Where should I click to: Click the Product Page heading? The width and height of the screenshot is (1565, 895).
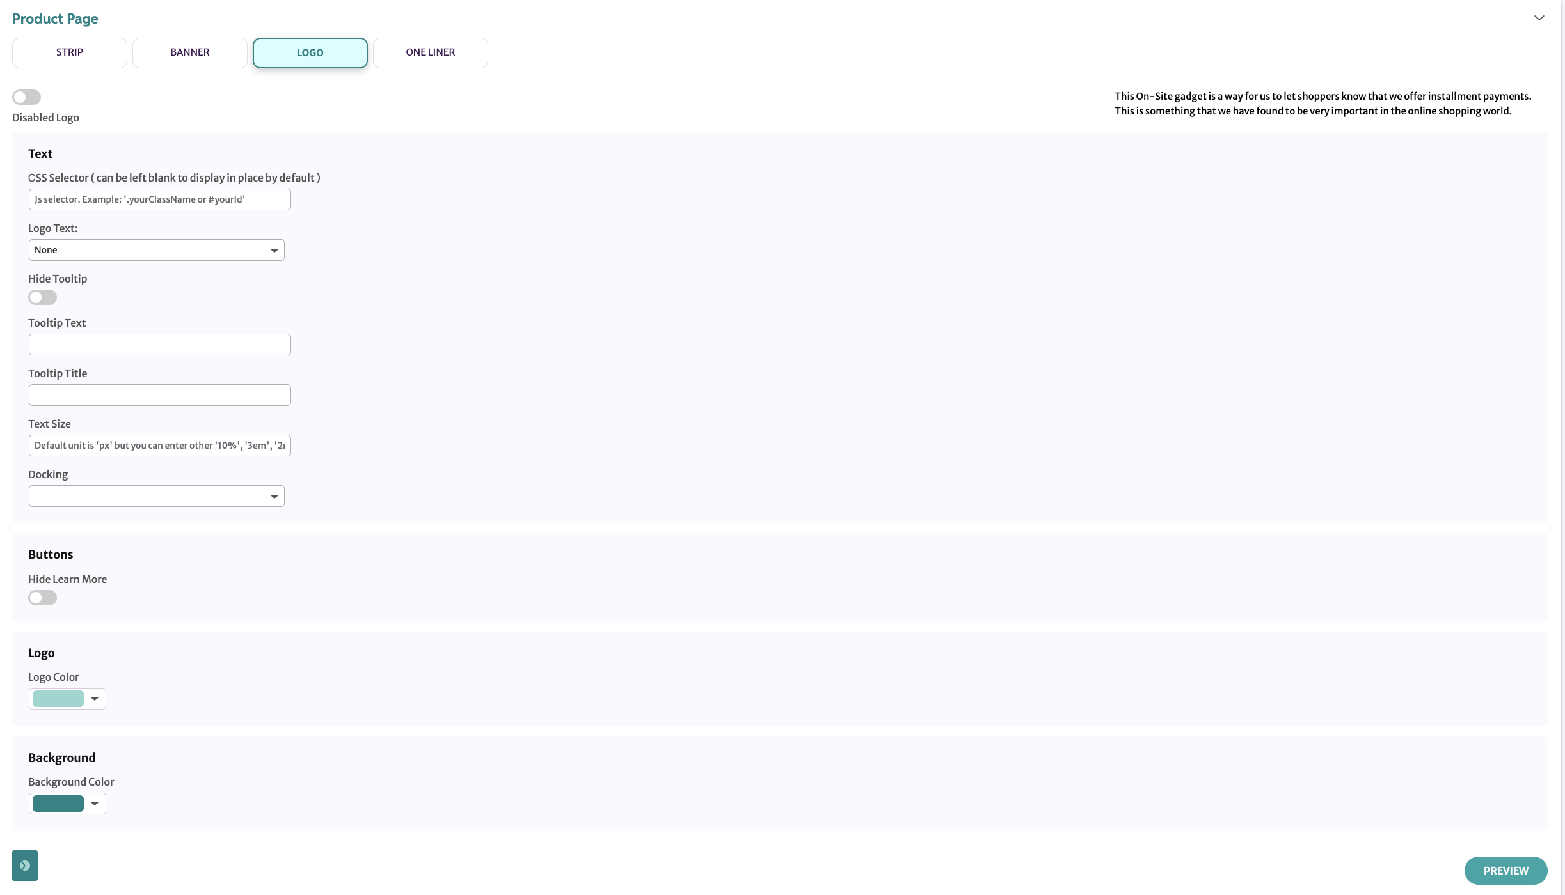click(x=55, y=19)
